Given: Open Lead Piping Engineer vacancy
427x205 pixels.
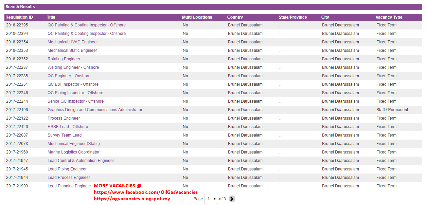Looking at the screenshot, I should click(x=67, y=169).
